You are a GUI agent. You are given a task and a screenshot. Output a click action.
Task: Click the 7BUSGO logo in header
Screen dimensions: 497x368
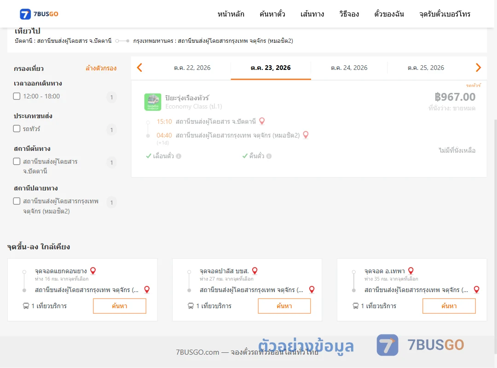(x=39, y=14)
